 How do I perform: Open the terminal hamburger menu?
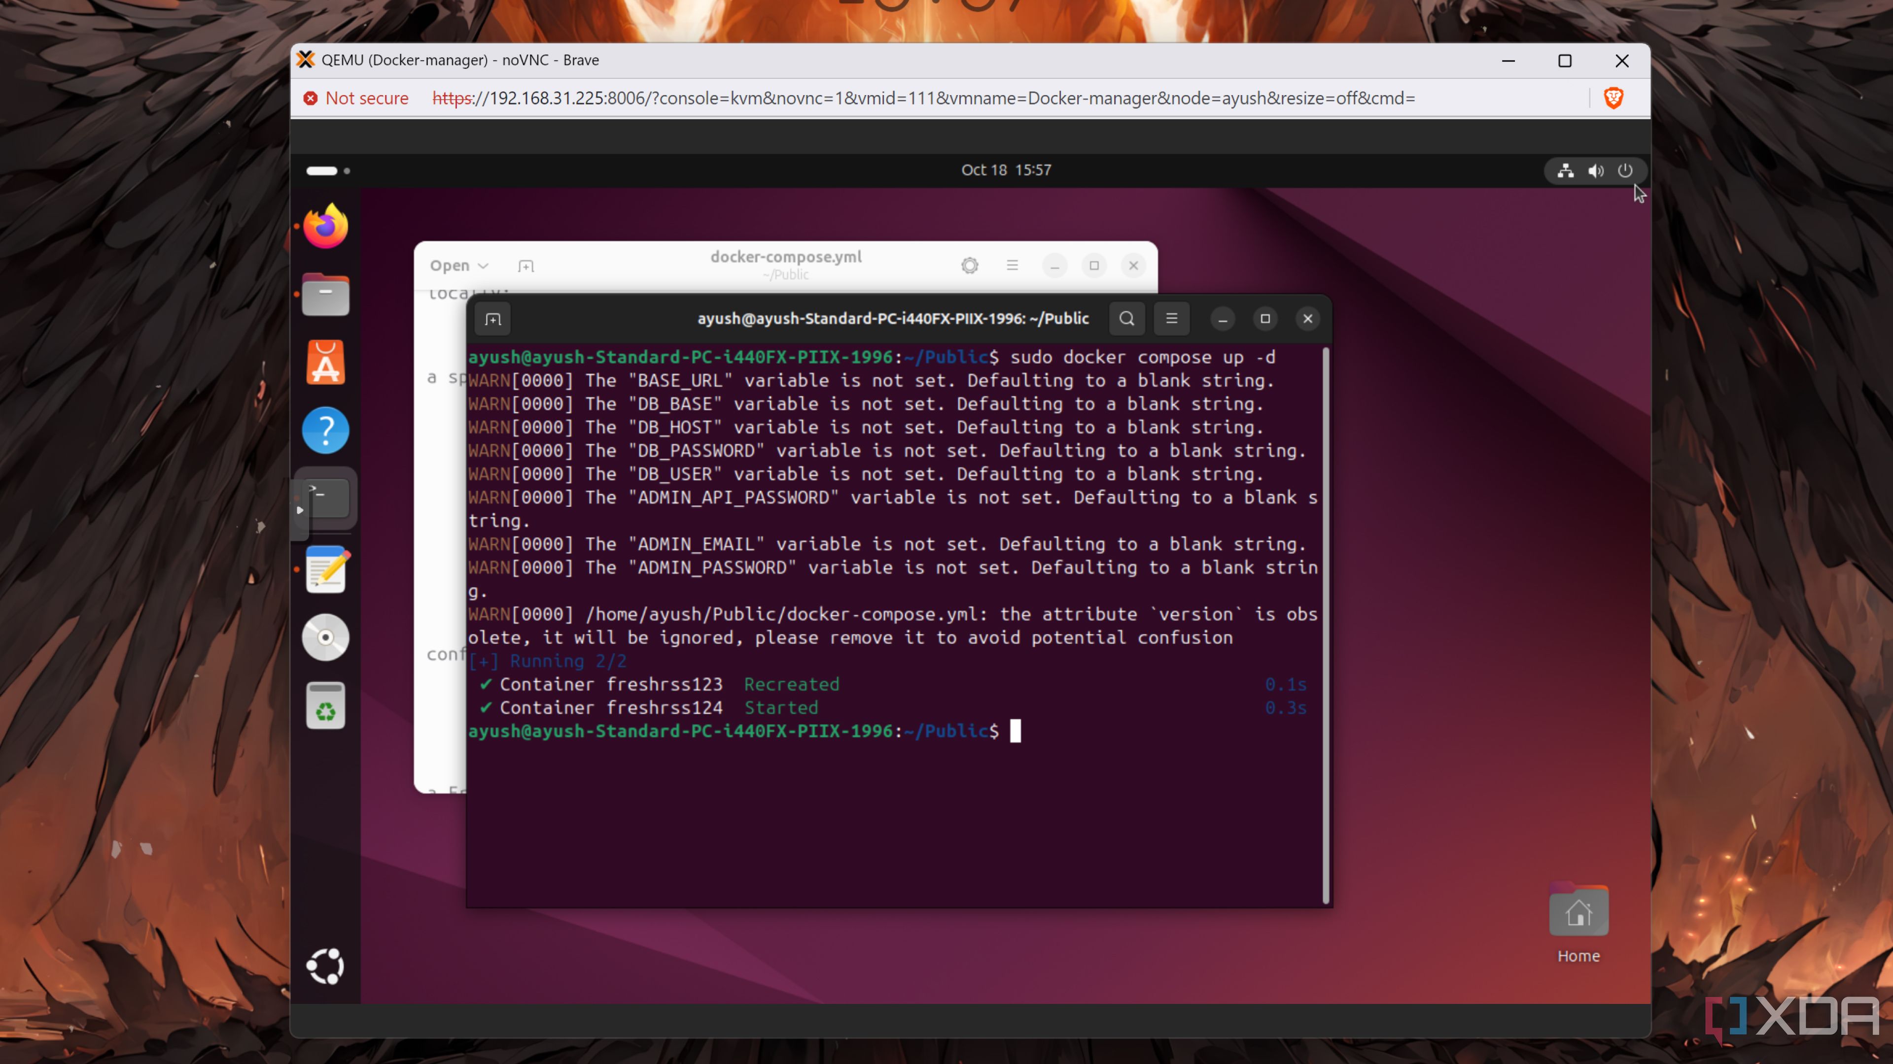(1171, 319)
